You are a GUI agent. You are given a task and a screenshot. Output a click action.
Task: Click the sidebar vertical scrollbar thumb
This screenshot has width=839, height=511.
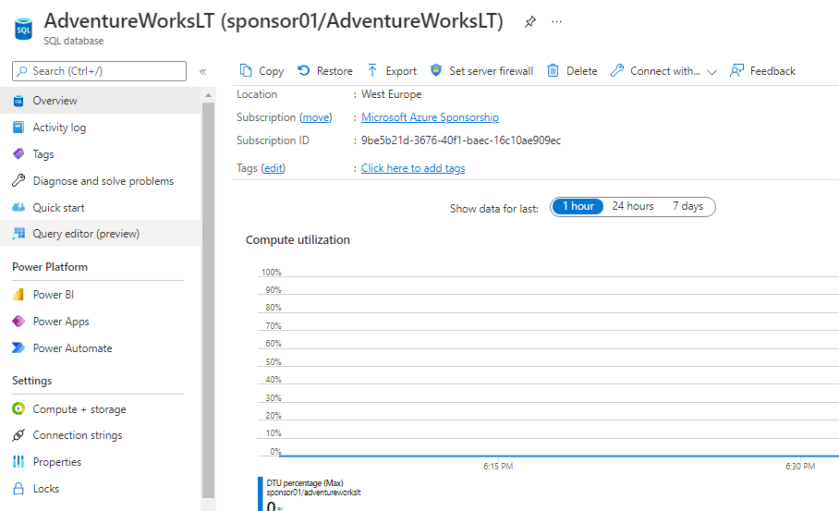pos(208,299)
